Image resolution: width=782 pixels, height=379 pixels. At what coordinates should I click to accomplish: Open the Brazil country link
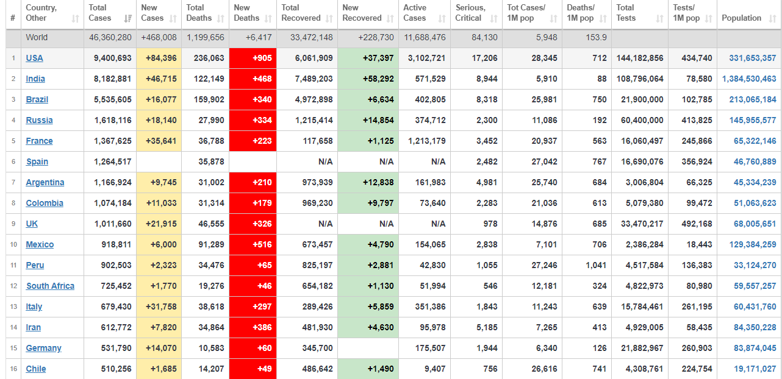tap(37, 99)
